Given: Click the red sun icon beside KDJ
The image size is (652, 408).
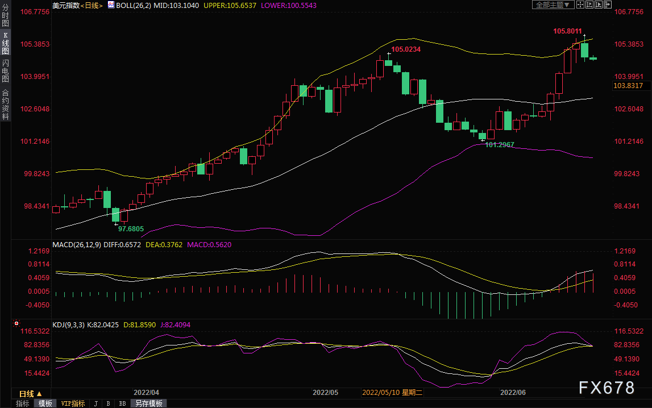Looking at the screenshot, I should click(16, 323).
